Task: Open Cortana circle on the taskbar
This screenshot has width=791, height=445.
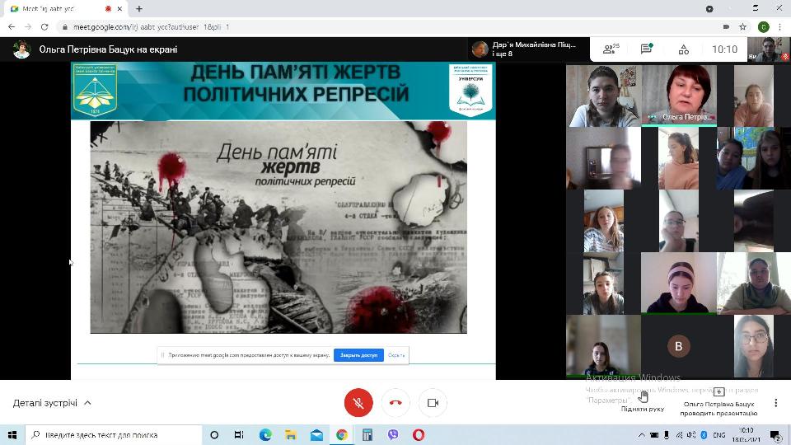Action: click(x=214, y=435)
